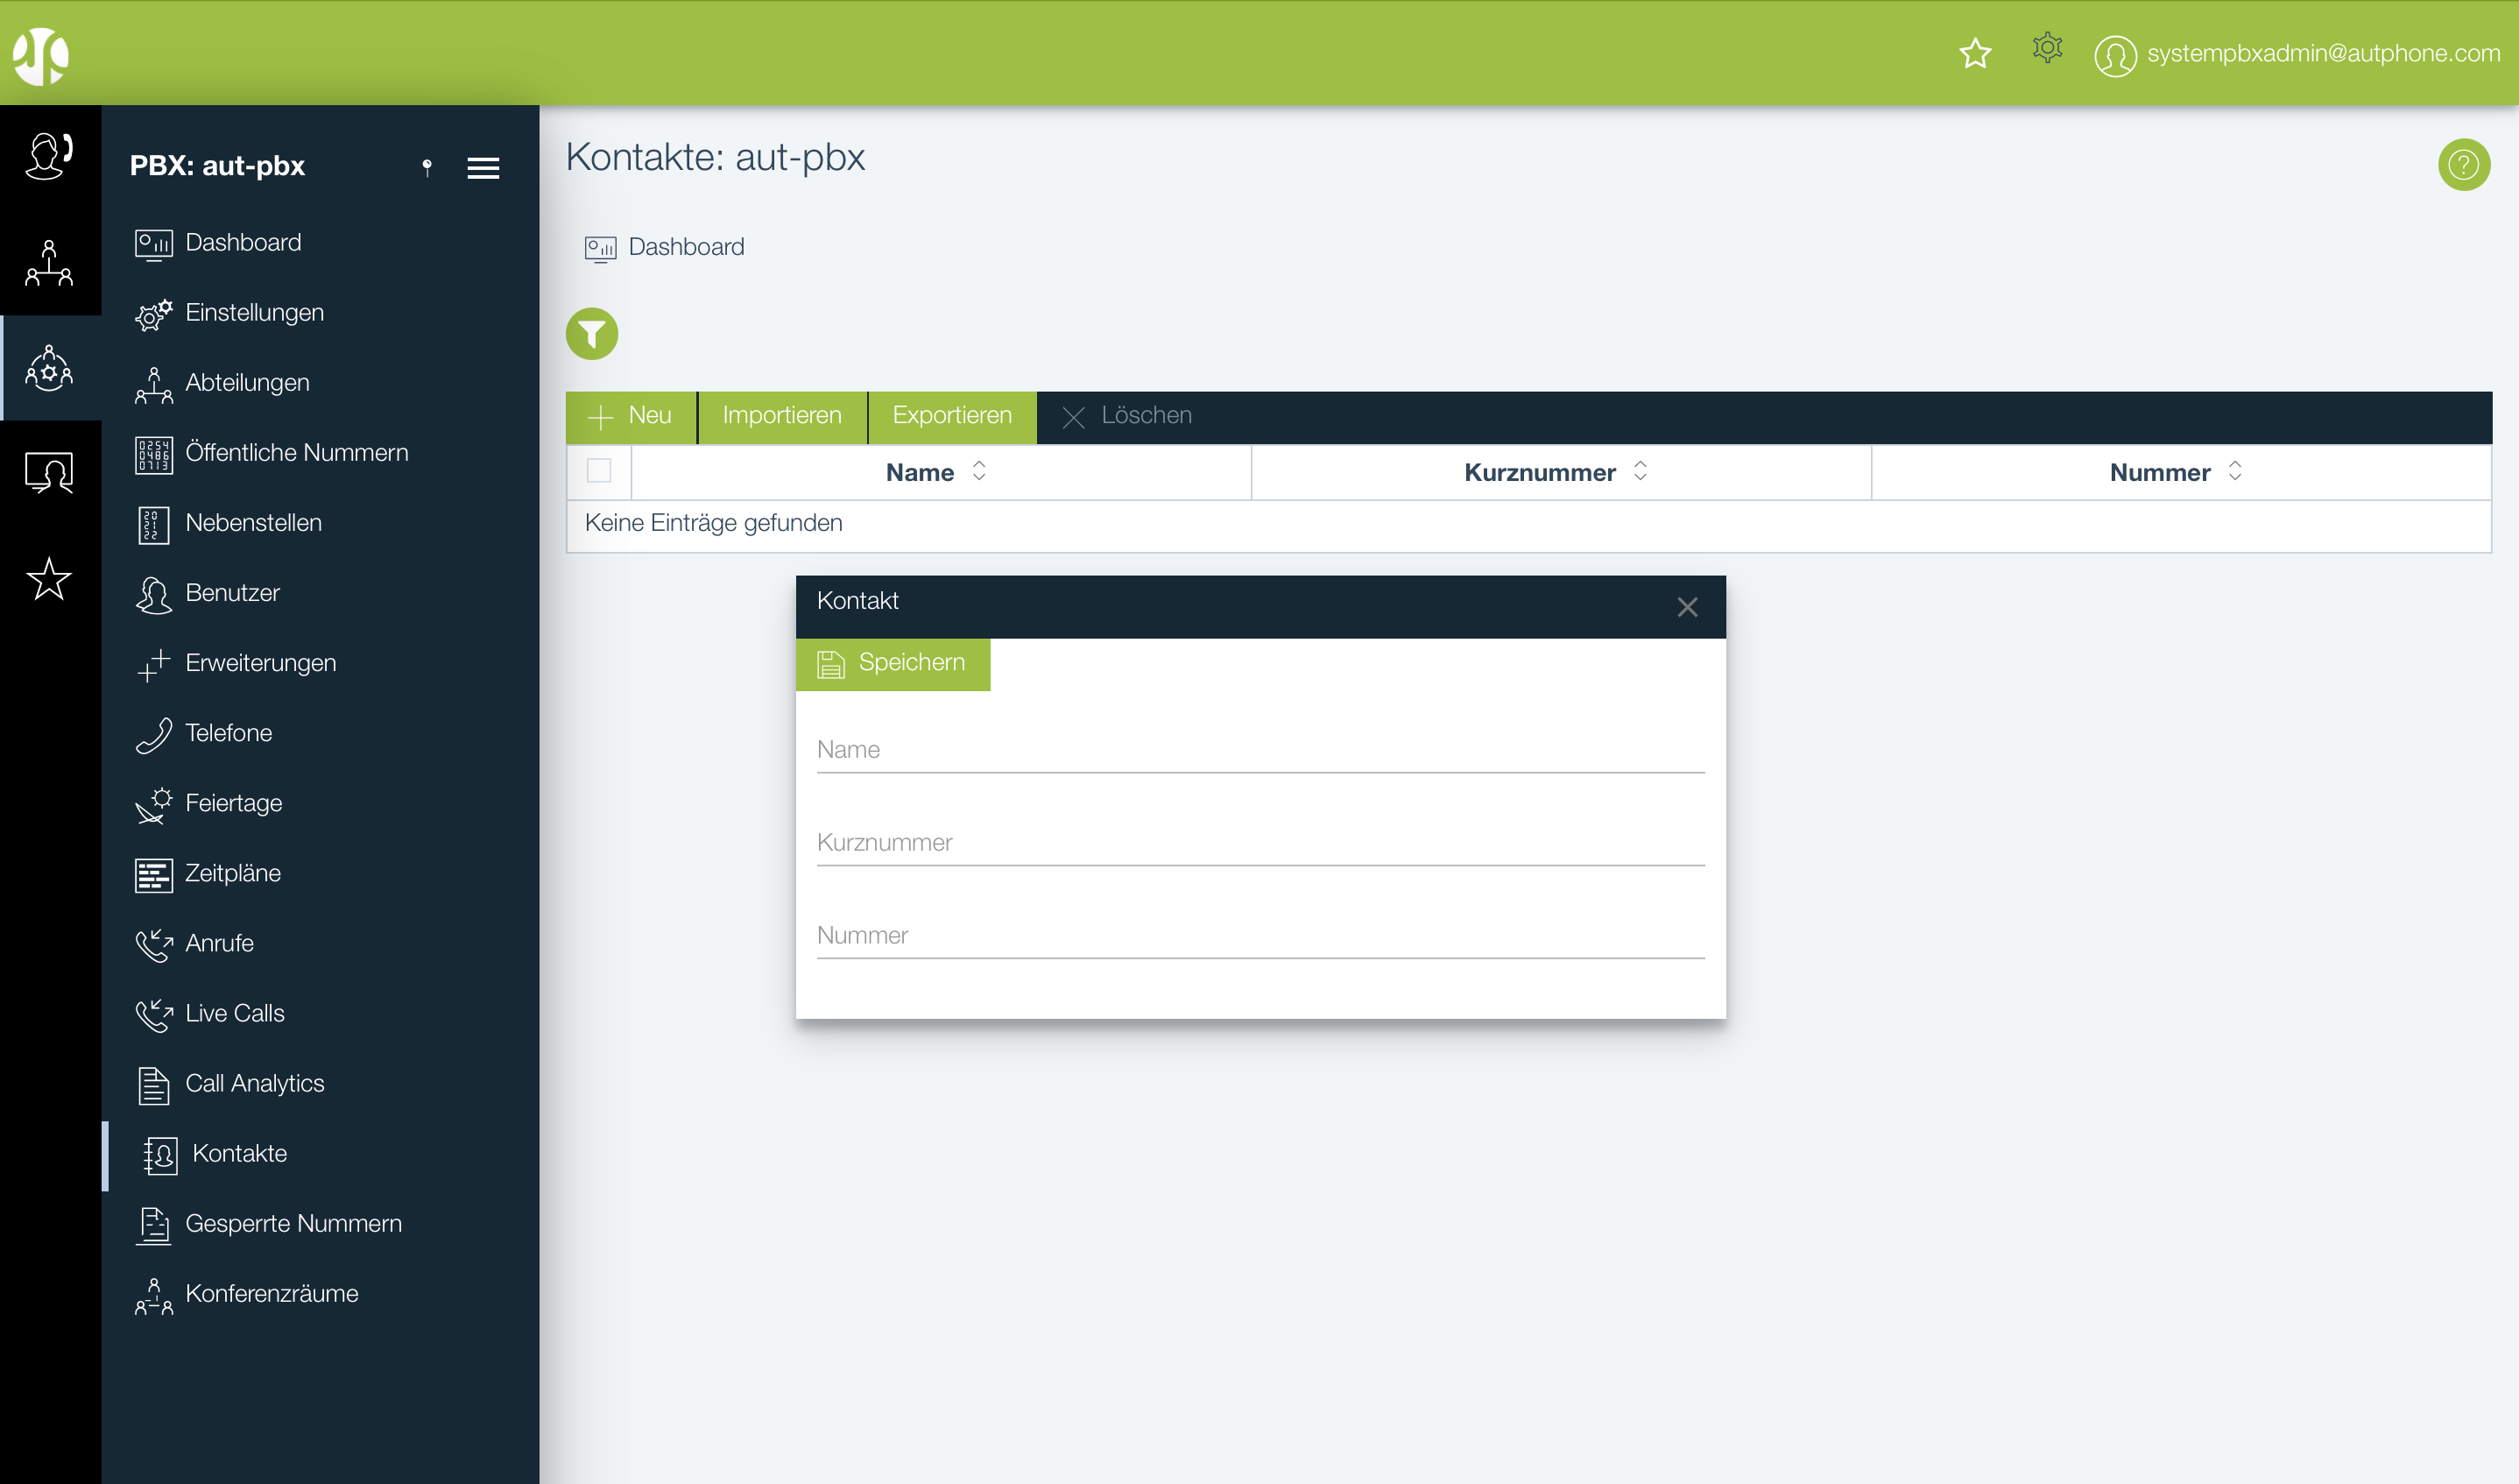Open Nebenstellen in the sidebar menu
2519x1484 pixels.
coord(253,523)
